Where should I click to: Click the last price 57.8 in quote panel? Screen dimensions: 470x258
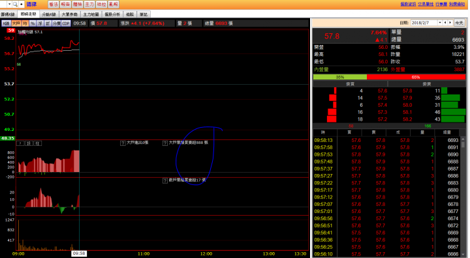[x=332, y=36]
